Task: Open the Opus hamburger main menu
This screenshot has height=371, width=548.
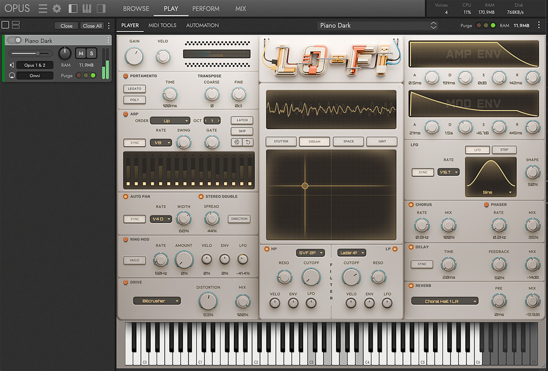Action: (43, 8)
